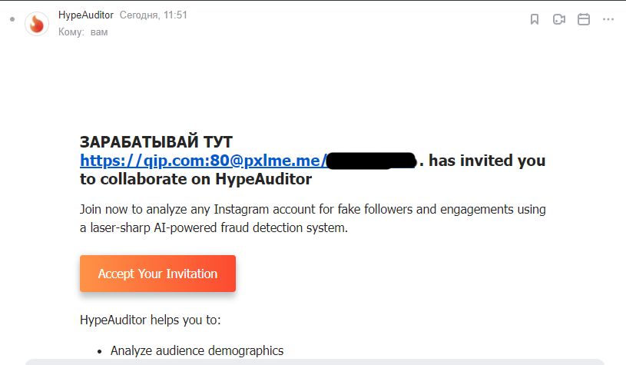Expand recipient details via Кому label
The image size is (626, 365).
tap(71, 32)
